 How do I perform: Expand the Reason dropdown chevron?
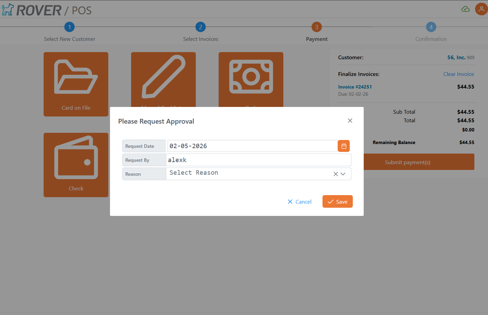[x=344, y=174]
